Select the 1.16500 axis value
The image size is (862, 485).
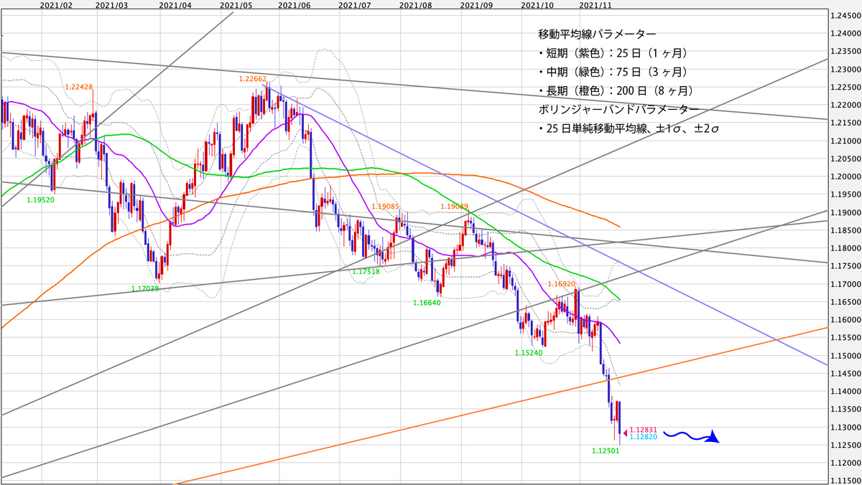[845, 302]
